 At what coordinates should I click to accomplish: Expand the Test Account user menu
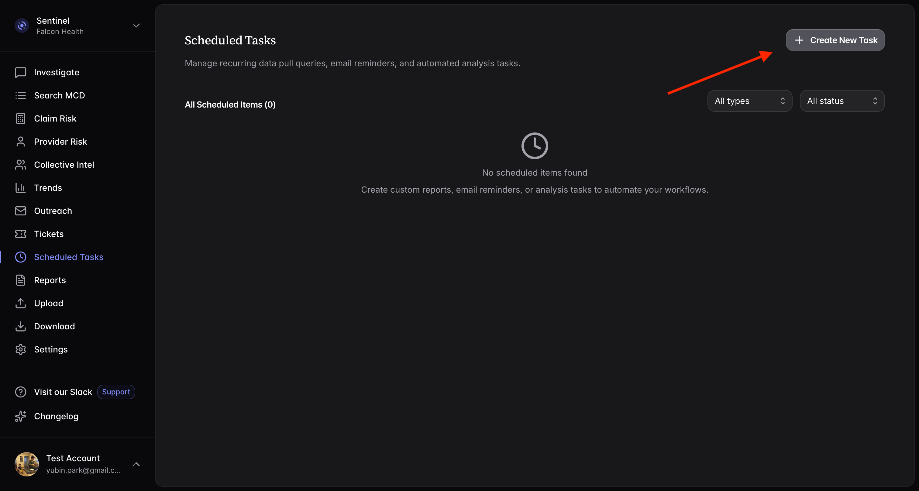point(136,464)
